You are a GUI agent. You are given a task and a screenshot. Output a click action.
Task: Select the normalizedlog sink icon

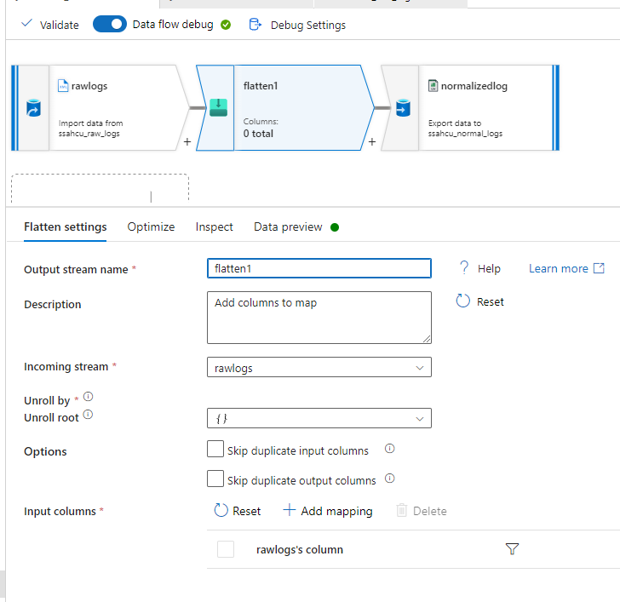403,108
